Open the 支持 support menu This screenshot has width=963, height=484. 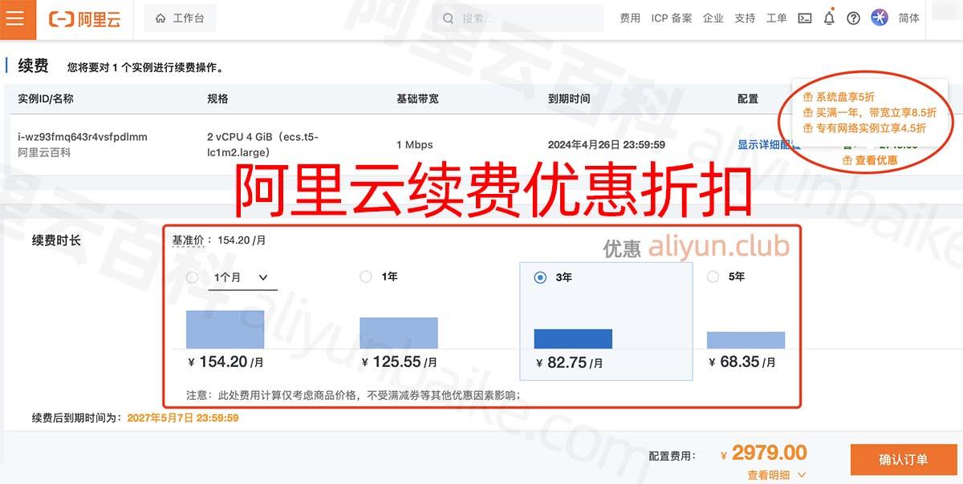click(745, 18)
